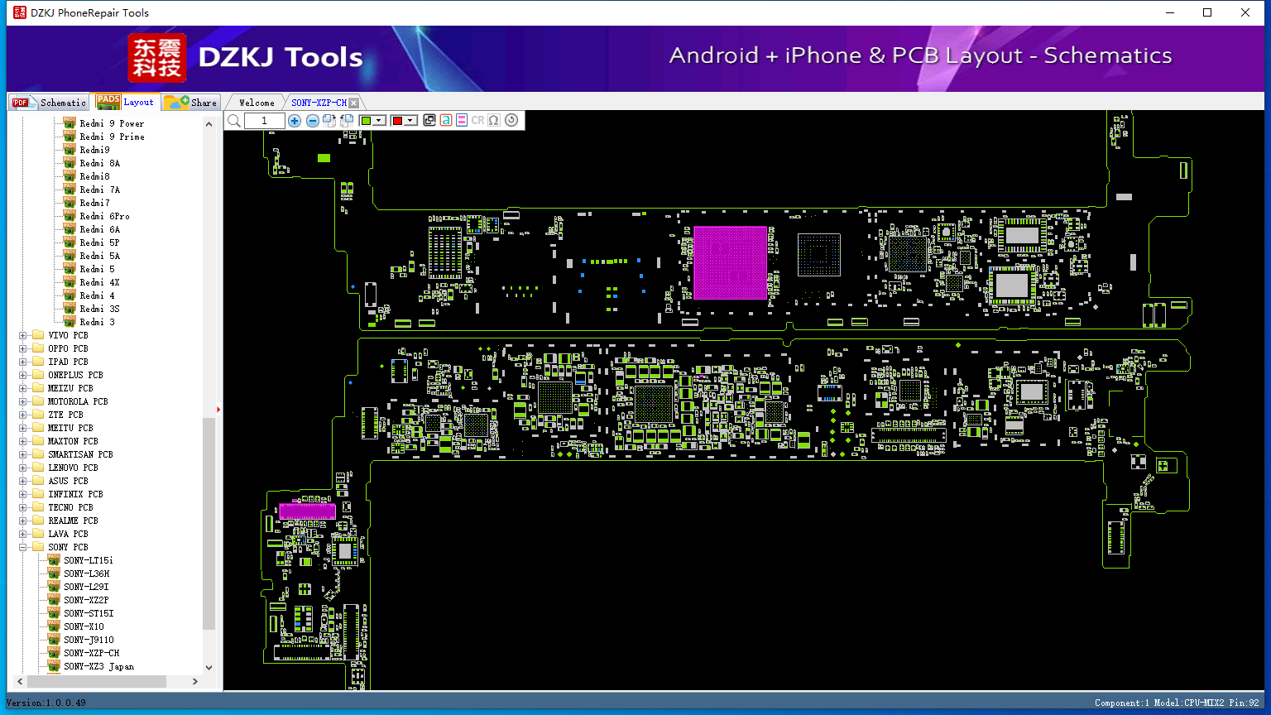Open the Redmi 8A layout
This screenshot has height=715, width=1271.
point(99,163)
